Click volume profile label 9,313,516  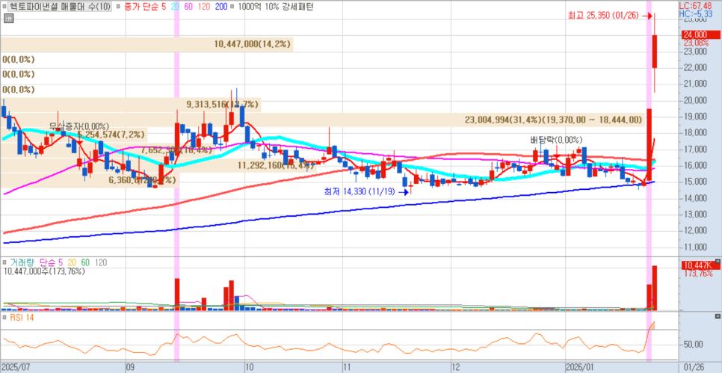coord(223,105)
